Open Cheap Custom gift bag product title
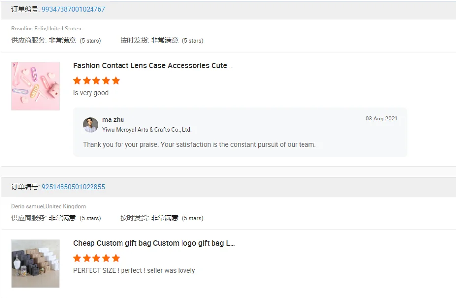The height and width of the screenshot is (298, 456). [153, 243]
